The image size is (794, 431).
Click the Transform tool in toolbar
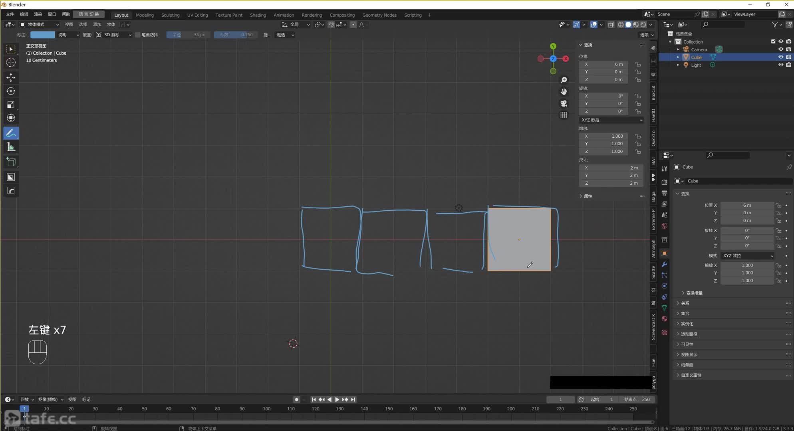pyautogui.click(x=11, y=118)
